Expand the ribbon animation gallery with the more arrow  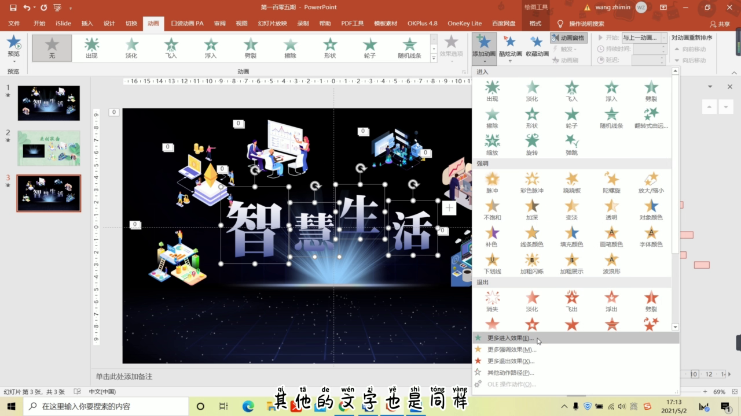(x=434, y=58)
